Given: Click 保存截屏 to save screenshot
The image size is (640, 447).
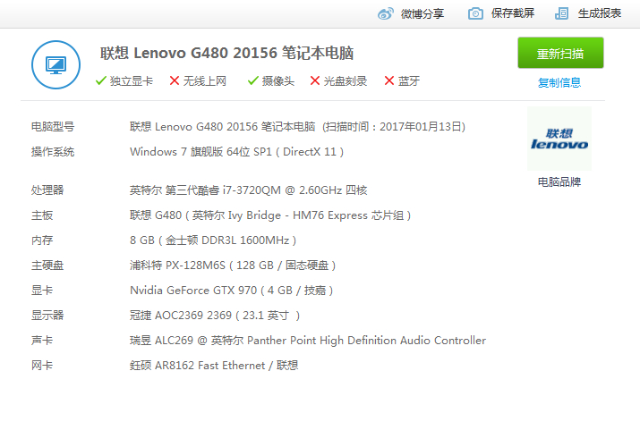Looking at the screenshot, I should (513, 13).
